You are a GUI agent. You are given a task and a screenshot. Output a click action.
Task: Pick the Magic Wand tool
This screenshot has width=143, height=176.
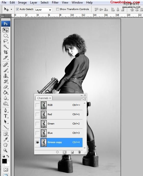pyautogui.click(x=6, y=46)
